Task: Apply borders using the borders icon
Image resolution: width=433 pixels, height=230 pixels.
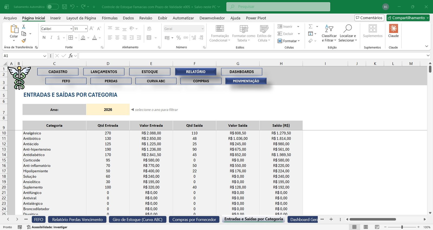Action: click(71, 38)
